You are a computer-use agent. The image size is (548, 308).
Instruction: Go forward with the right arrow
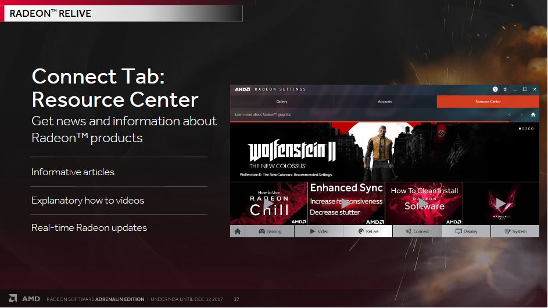tap(521, 114)
